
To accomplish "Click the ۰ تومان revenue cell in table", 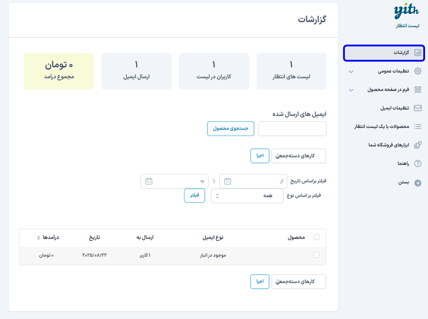I will coord(46,255).
